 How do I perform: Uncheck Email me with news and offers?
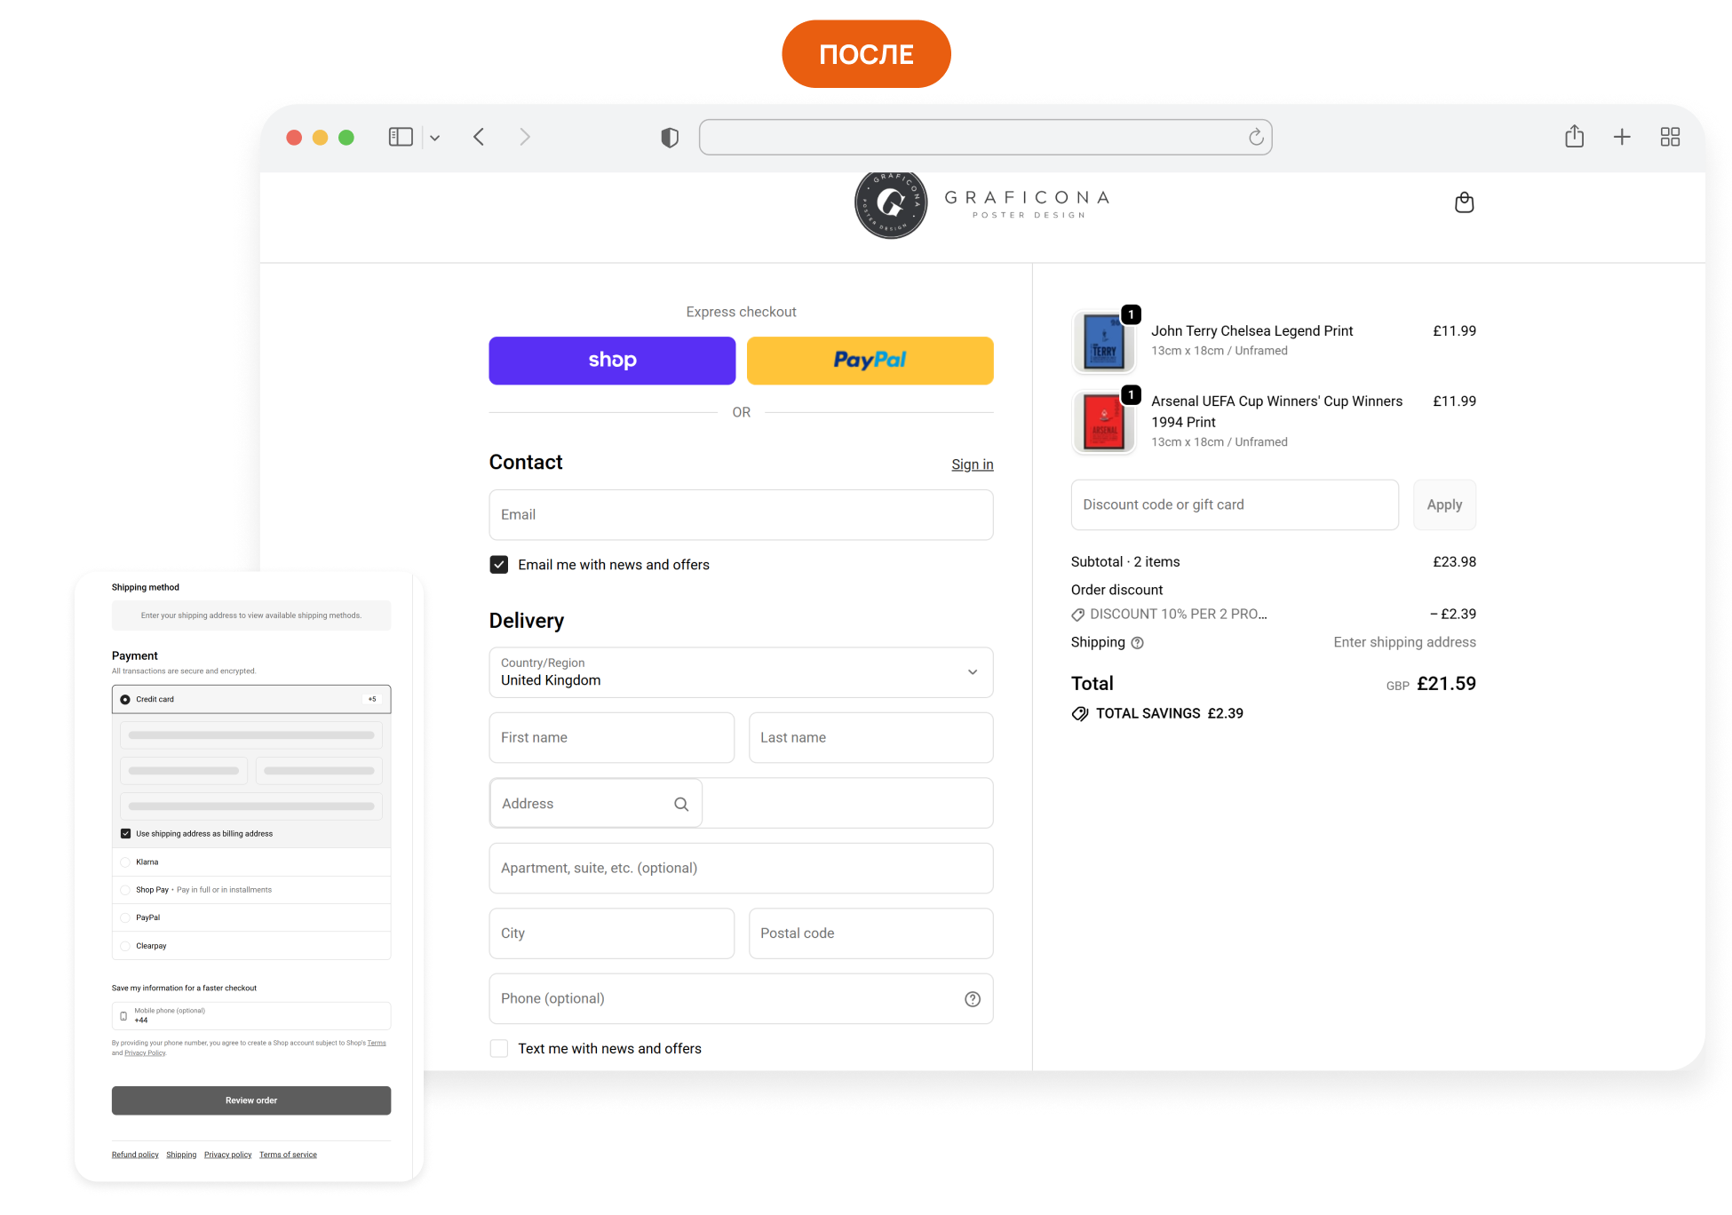[x=499, y=565]
